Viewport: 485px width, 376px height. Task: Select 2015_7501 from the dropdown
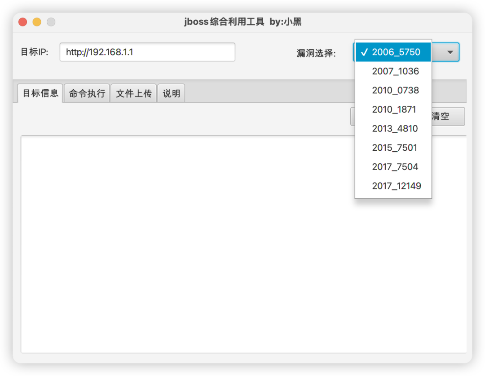coord(393,148)
